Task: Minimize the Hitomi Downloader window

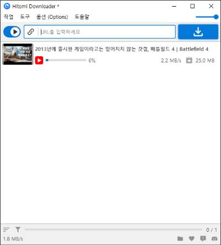Action: coord(174,6)
